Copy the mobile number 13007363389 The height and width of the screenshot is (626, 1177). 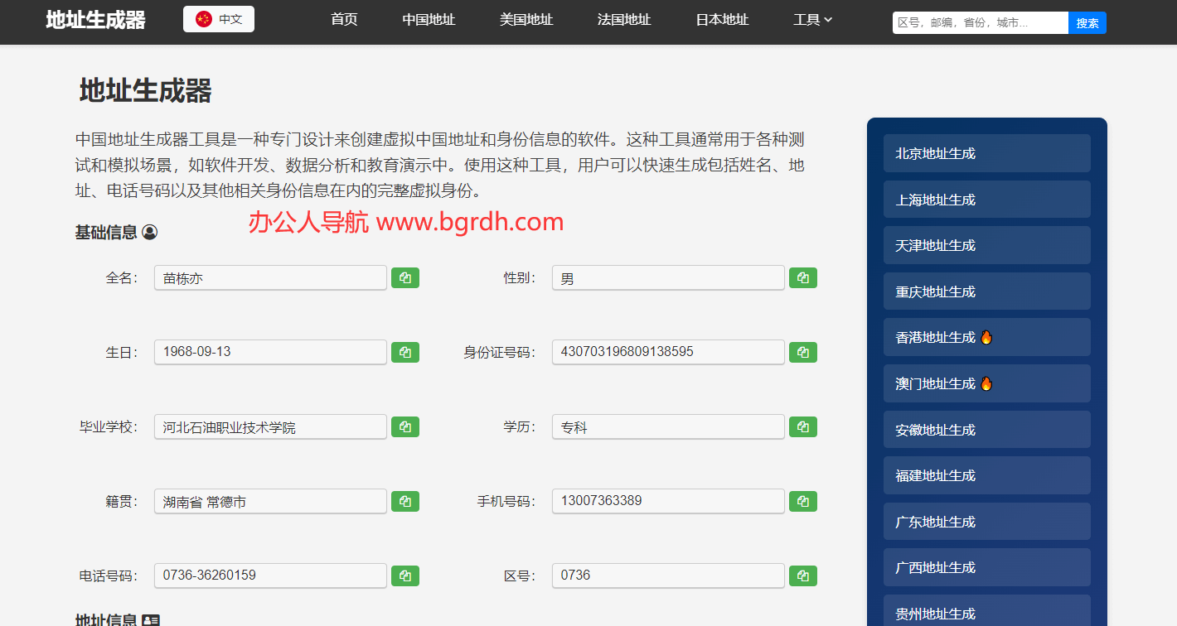tap(802, 502)
